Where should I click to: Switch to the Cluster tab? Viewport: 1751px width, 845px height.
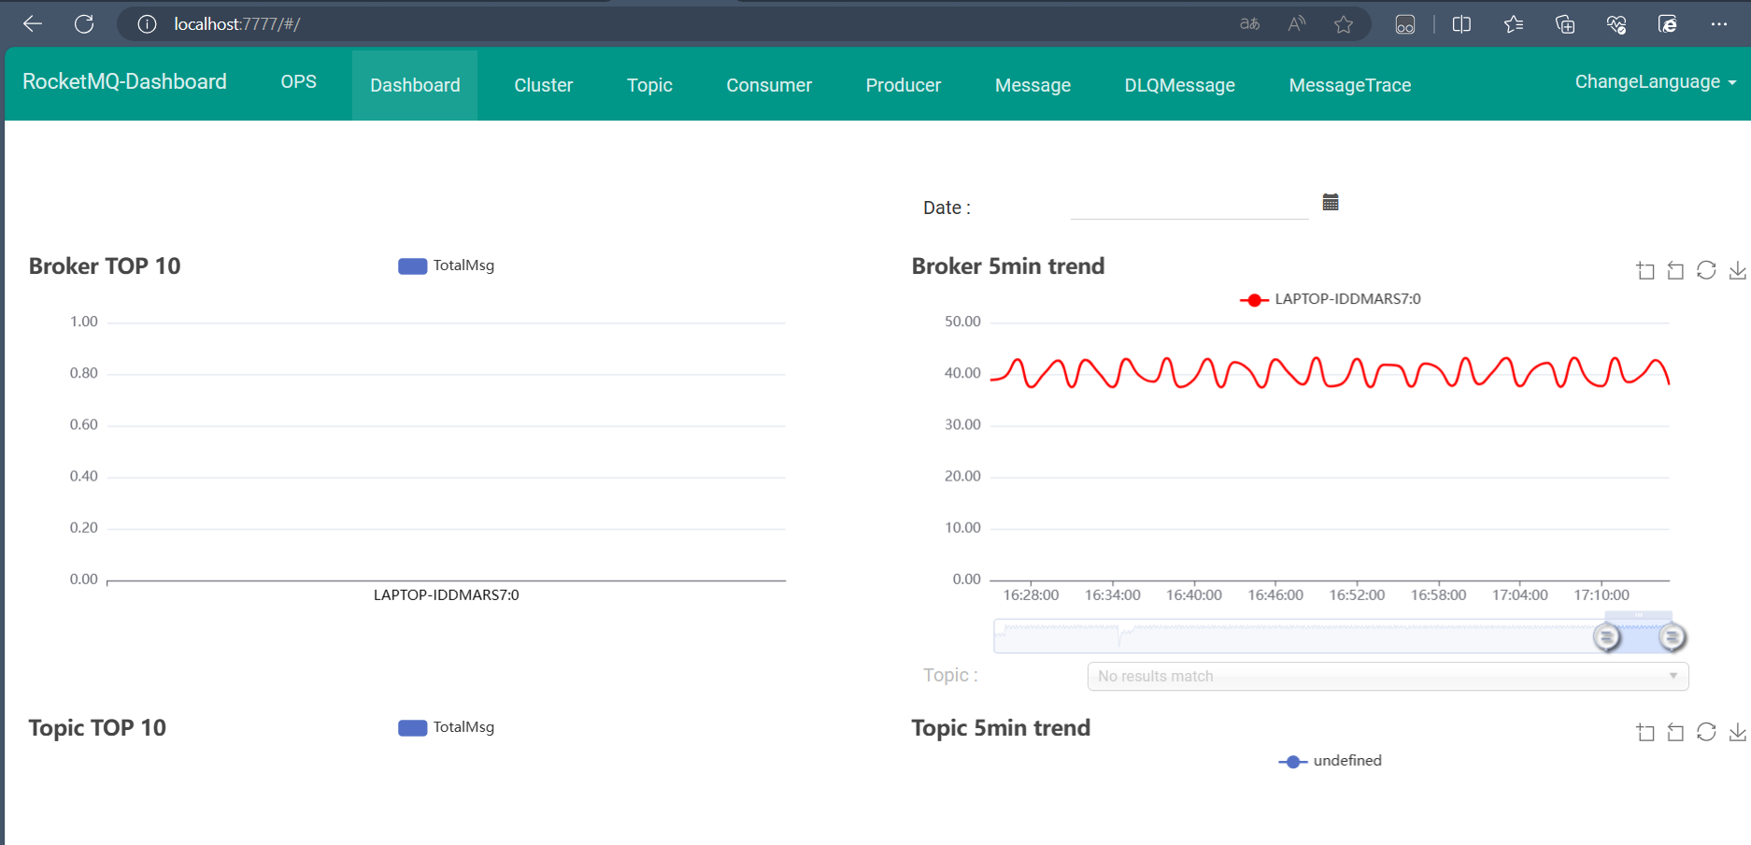point(543,85)
